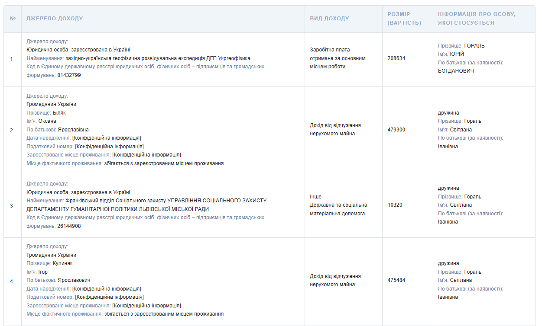Image resolution: width=542 pixels, height=326 pixels.
Task: Click the patronymic БОГДАНОВИЧ in row 1
Action: pyautogui.click(x=456, y=71)
